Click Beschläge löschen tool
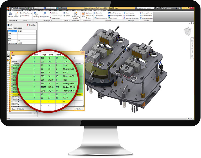This screenshot has width=201, height=158. [129, 16]
